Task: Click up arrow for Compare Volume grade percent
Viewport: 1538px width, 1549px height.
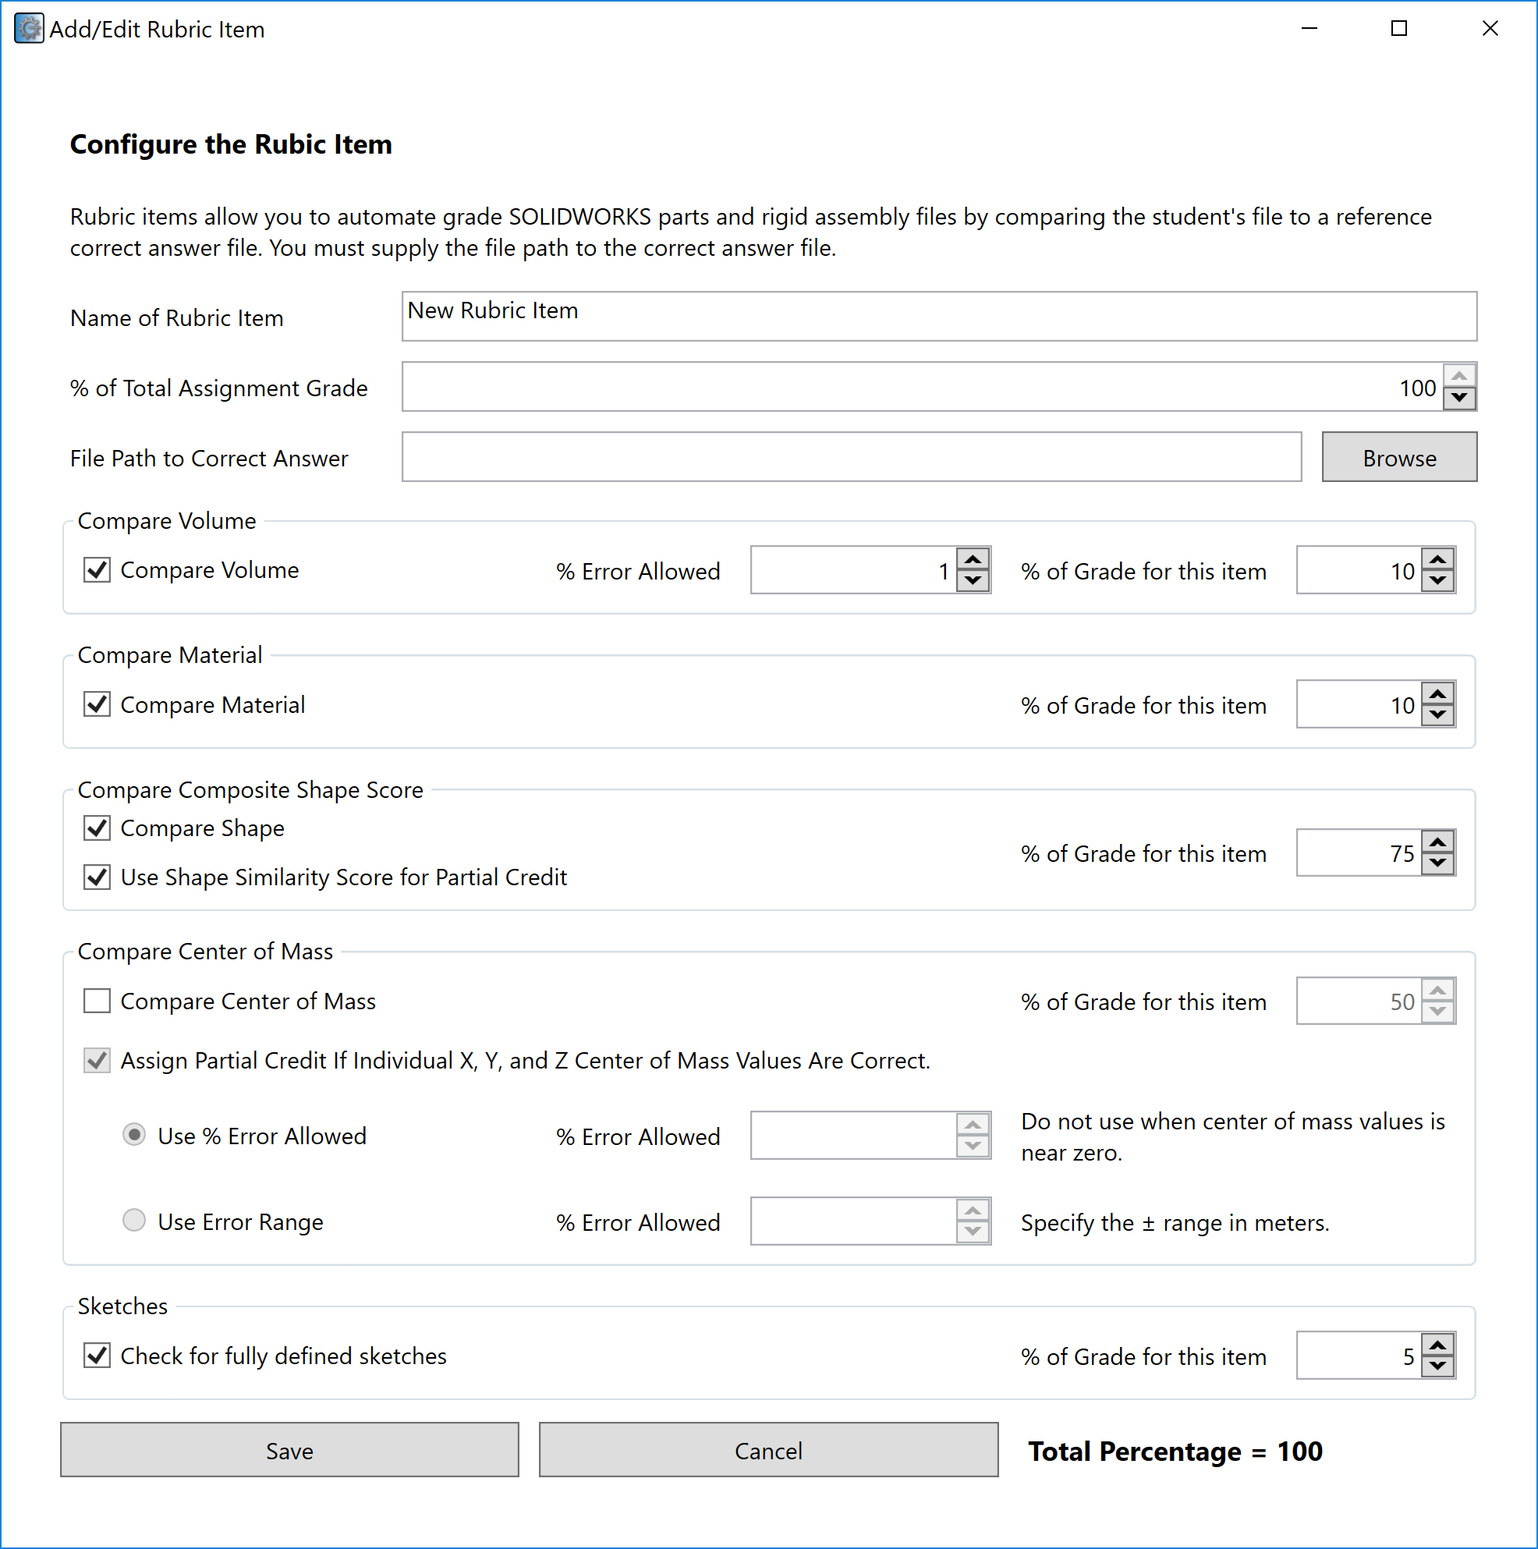Action: (x=1437, y=558)
